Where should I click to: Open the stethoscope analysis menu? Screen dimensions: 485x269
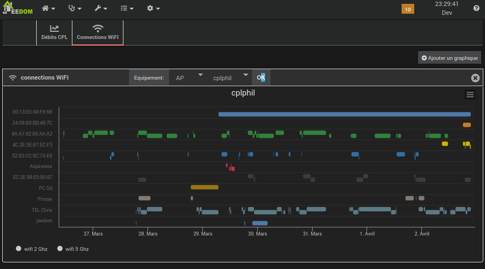coord(75,9)
